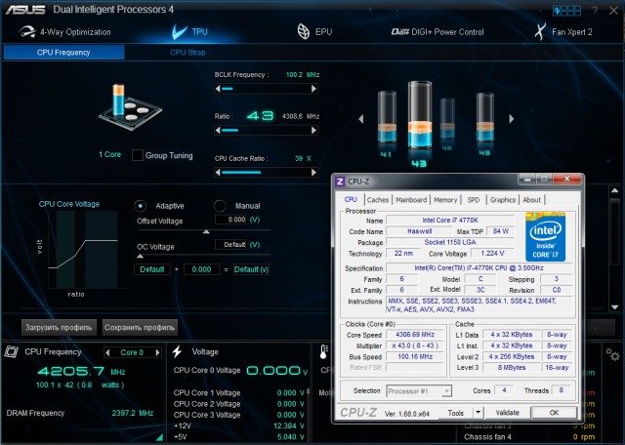Click scrollbar up arrow in ASUS panel
The width and height of the screenshot is (625, 445).
pyautogui.click(x=614, y=191)
